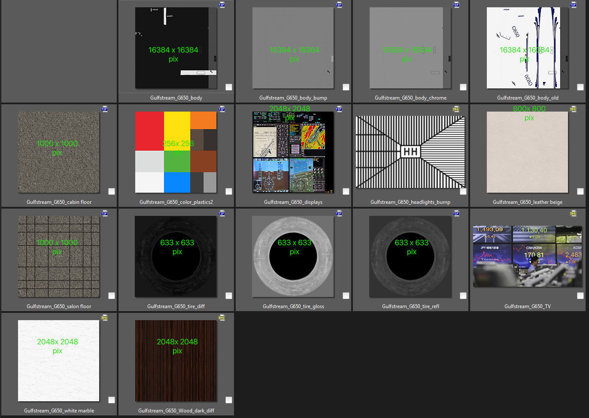
Task: Click the JPG badge on leather beige tile
Action: 573,109
